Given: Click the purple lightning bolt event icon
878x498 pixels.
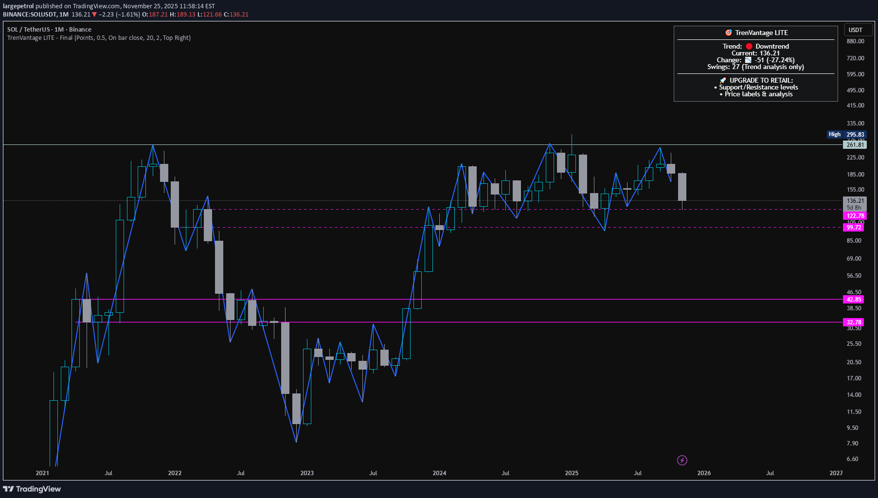Looking at the screenshot, I should [x=682, y=460].
